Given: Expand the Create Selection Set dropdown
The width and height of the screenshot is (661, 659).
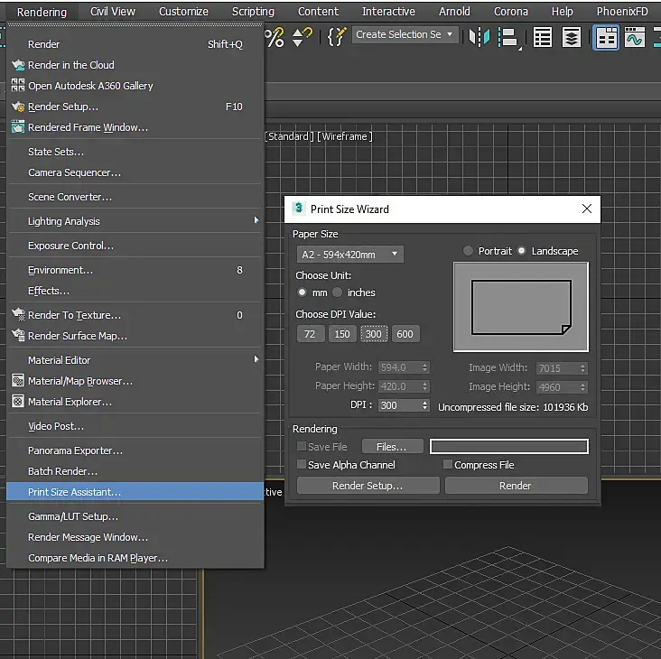Looking at the screenshot, I should pyautogui.click(x=450, y=34).
